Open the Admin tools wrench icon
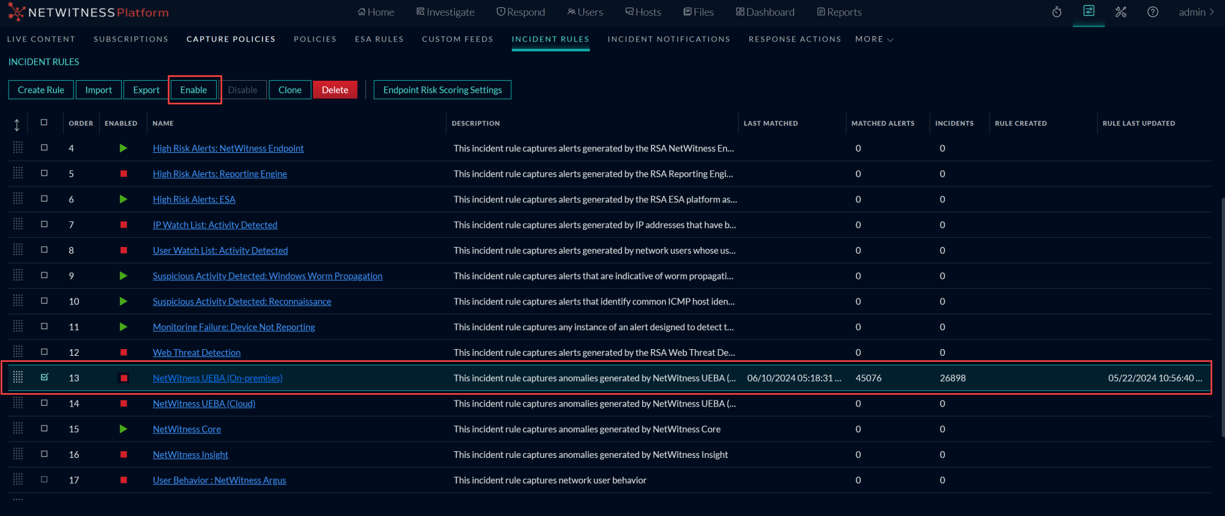The image size is (1225, 516). point(1120,12)
